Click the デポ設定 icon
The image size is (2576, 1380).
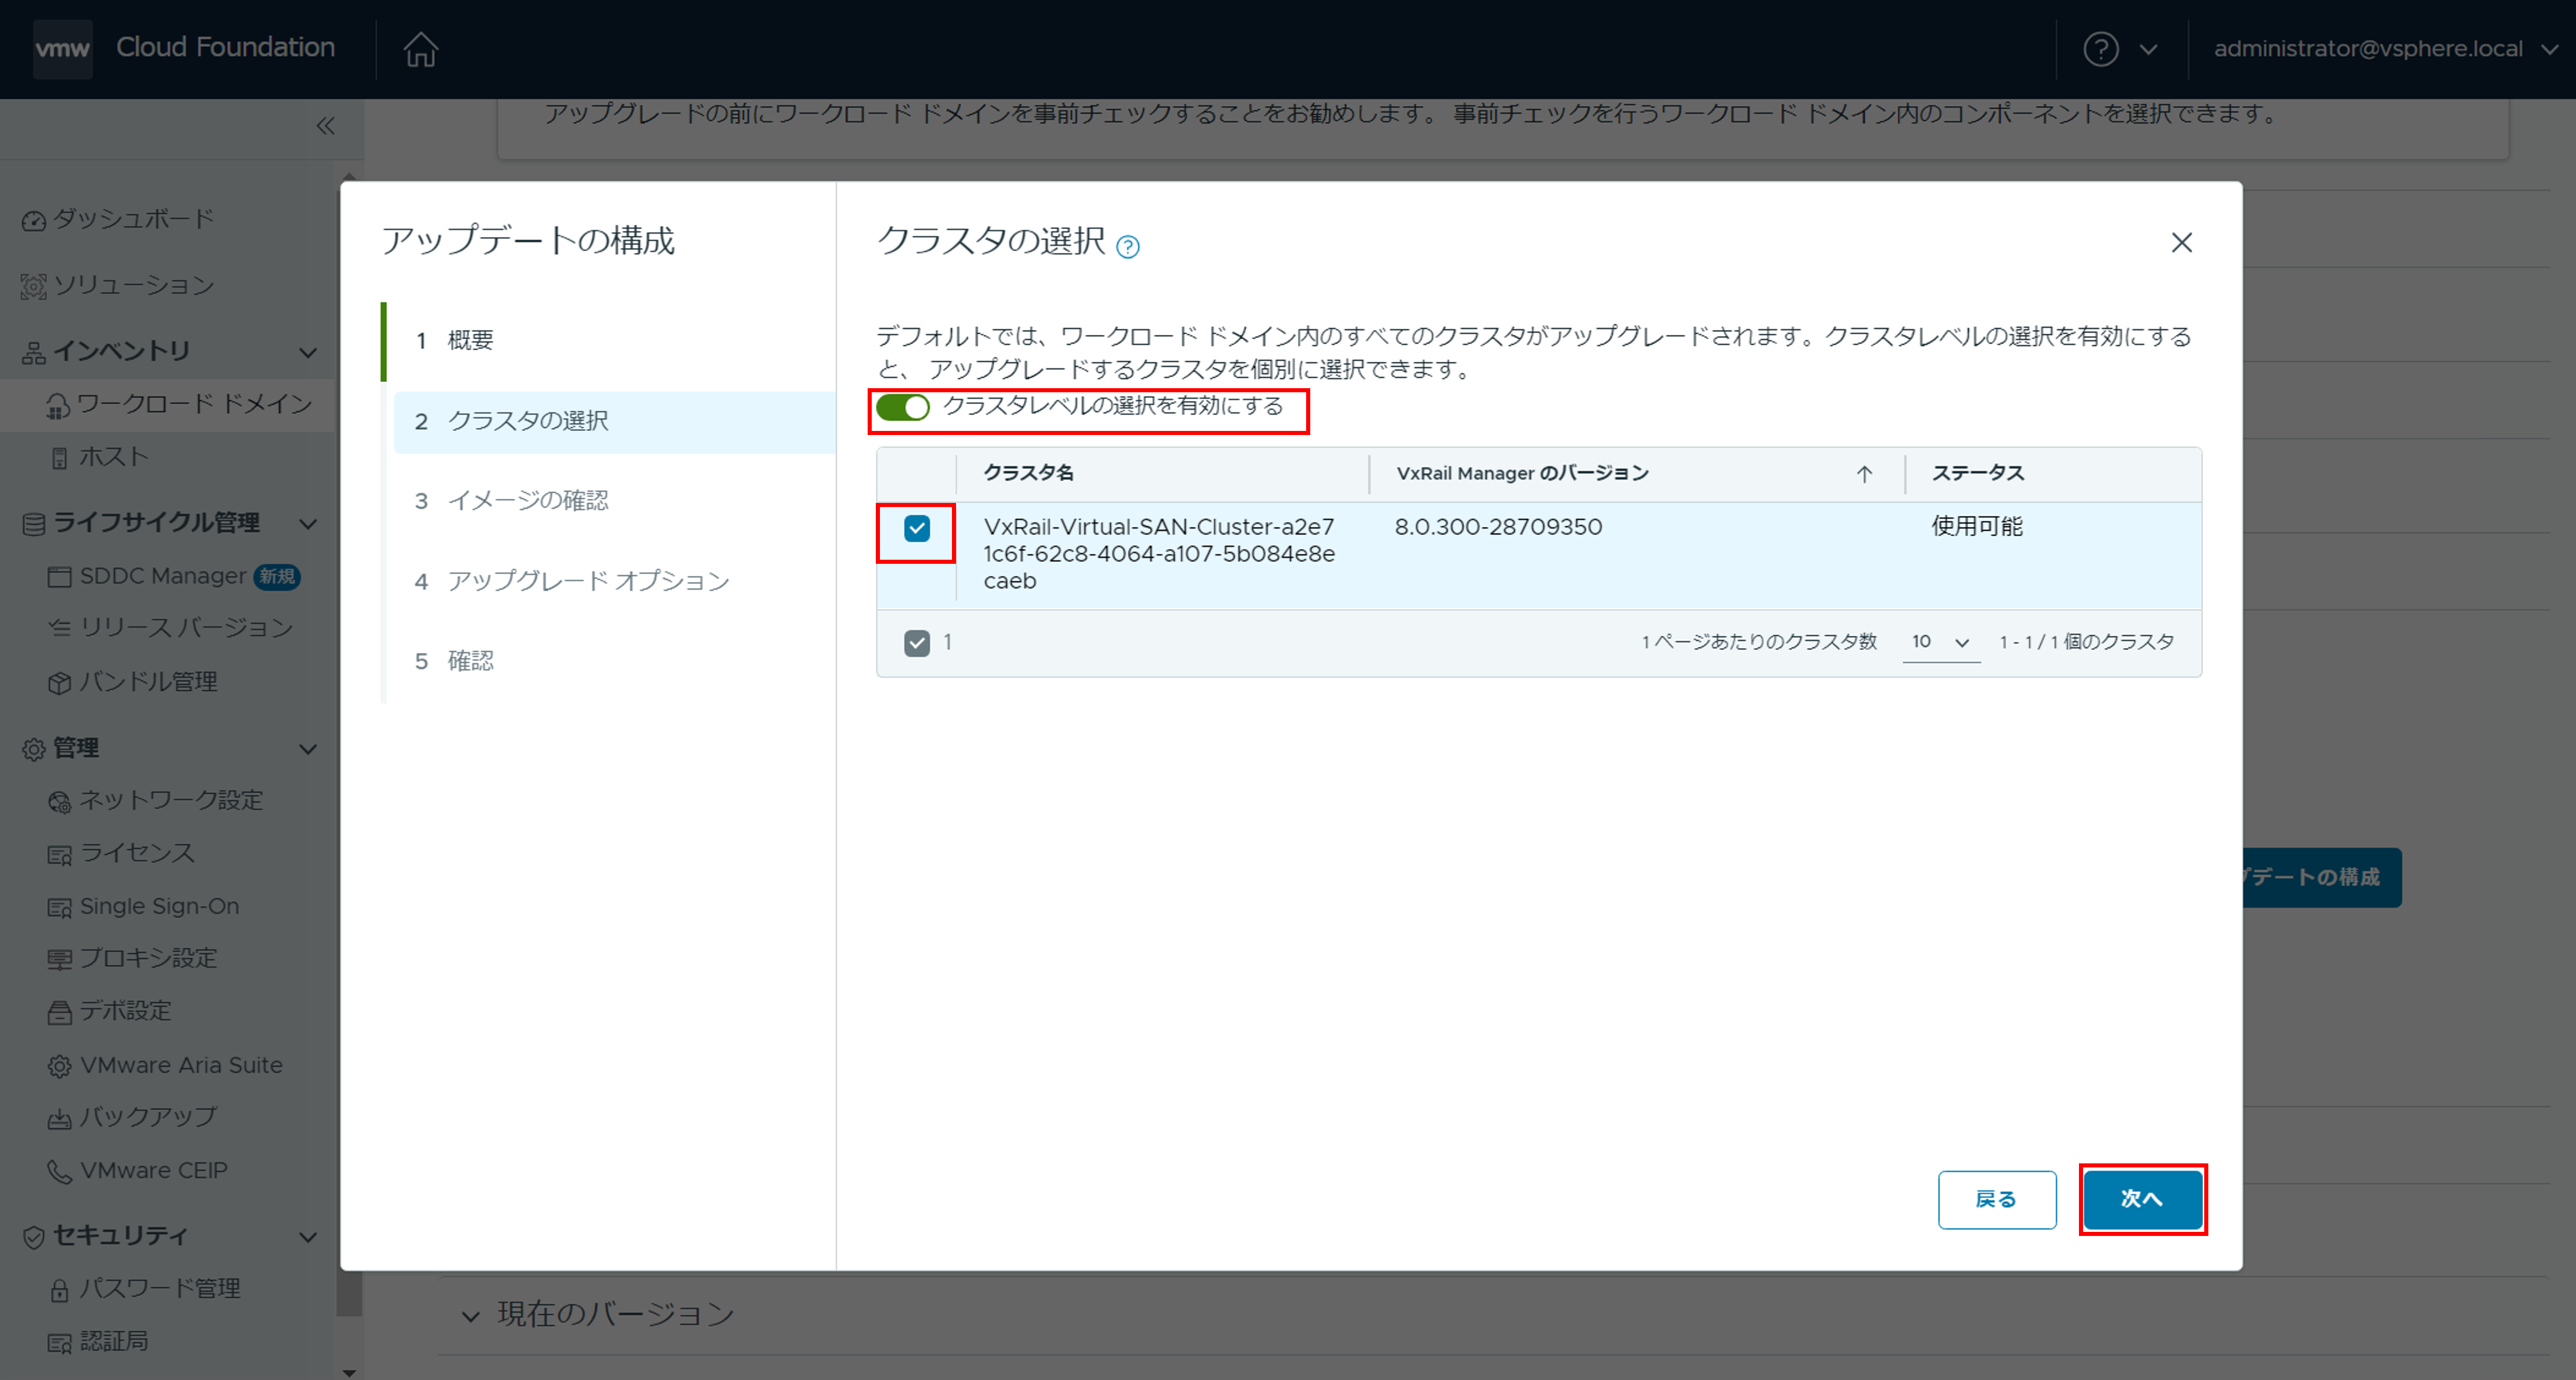pos(59,1012)
